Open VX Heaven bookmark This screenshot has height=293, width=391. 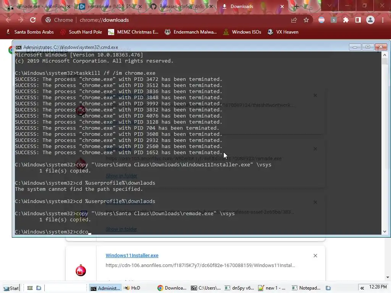(x=283, y=32)
